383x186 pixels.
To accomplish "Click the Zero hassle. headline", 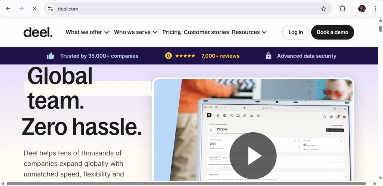I will 82,127.
